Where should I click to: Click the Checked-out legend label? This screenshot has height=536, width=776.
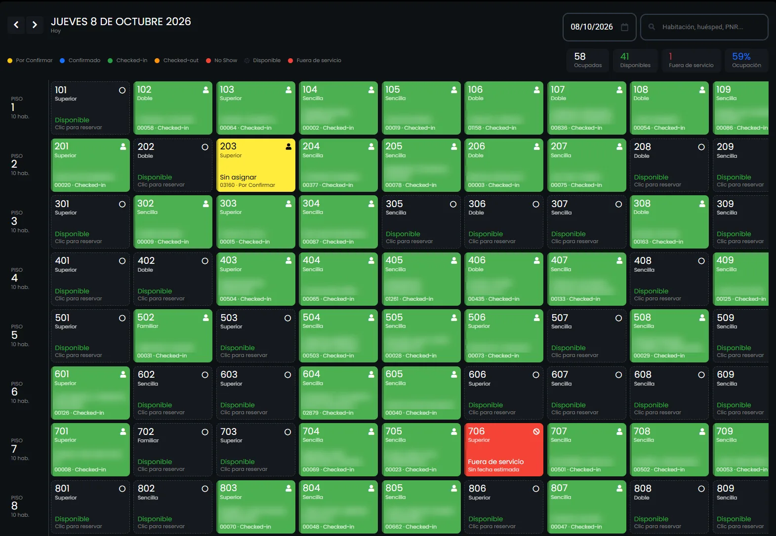(x=181, y=61)
